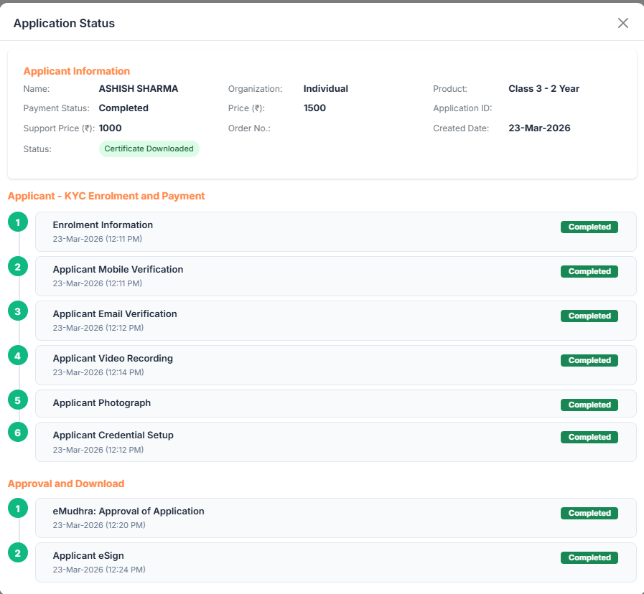The image size is (644, 594).
Task: Click step 6 circle for Credential Setup
Action: click(18, 433)
